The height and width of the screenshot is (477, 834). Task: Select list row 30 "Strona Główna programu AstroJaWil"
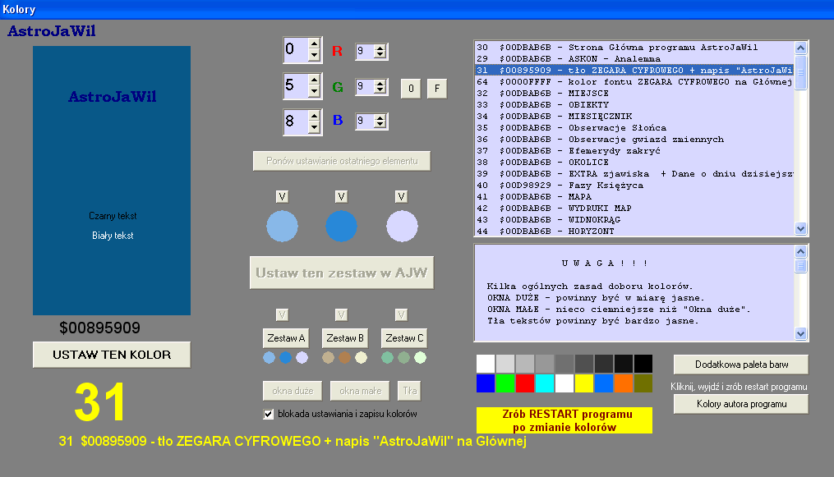[x=634, y=48]
